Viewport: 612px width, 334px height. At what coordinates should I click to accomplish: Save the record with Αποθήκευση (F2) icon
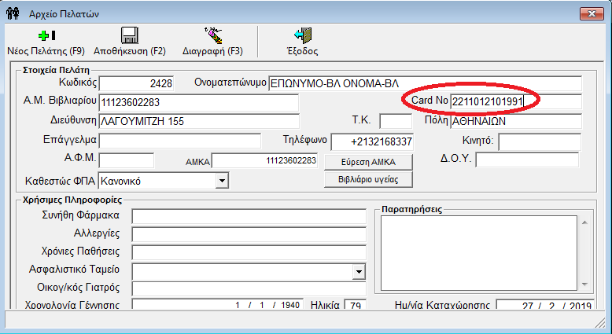pyautogui.click(x=130, y=35)
